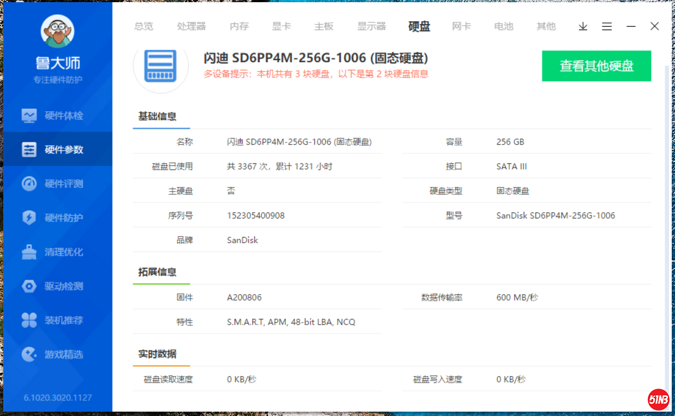Click the 鲁大师 avatar logo
The height and width of the screenshot is (416, 675).
(57, 31)
